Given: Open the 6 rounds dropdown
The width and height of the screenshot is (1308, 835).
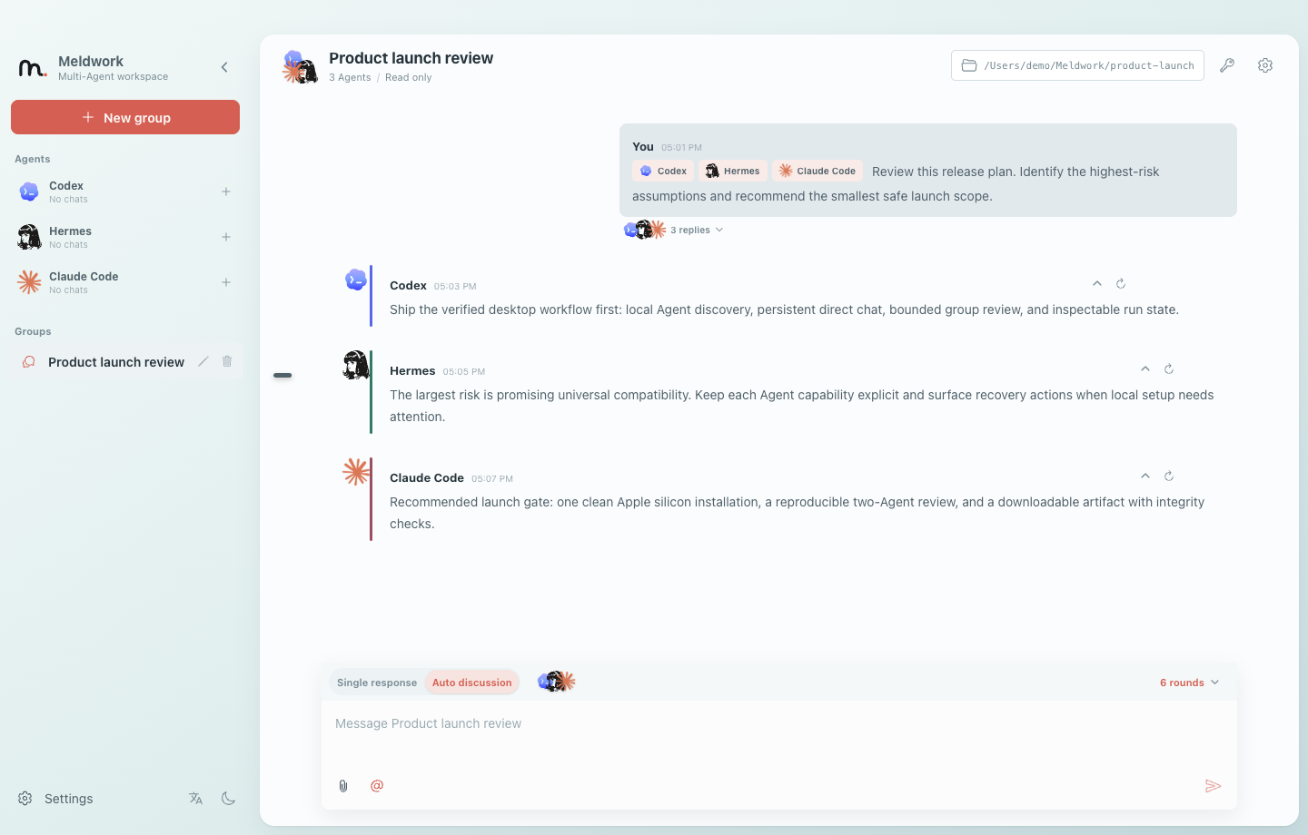Looking at the screenshot, I should pos(1189,683).
